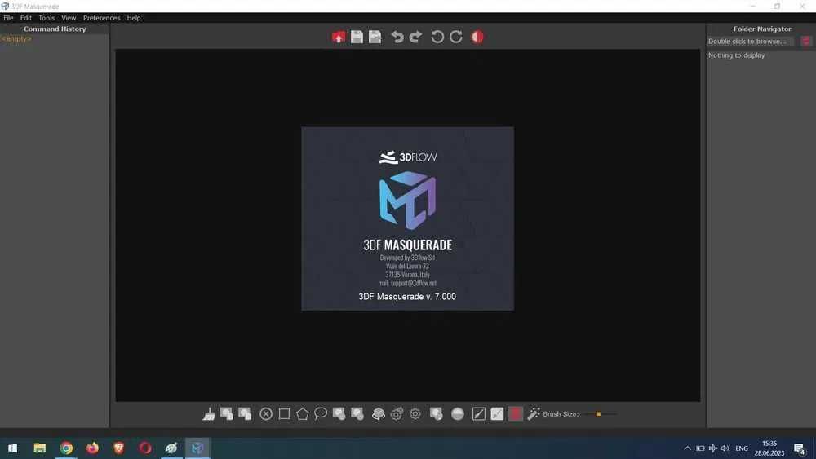Launch Firefox from the taskbar
This screenshot has width=816, height=459.
pyautogui.click(x=93, y=448)
